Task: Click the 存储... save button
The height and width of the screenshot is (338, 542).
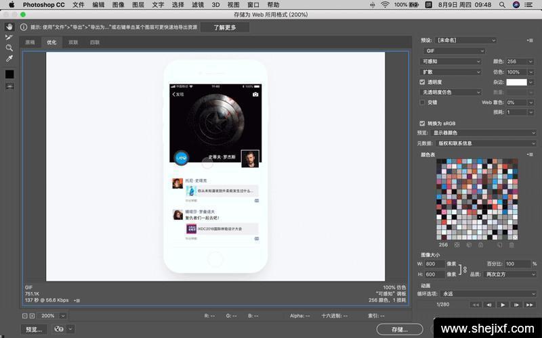Action: tap(400, 329)
